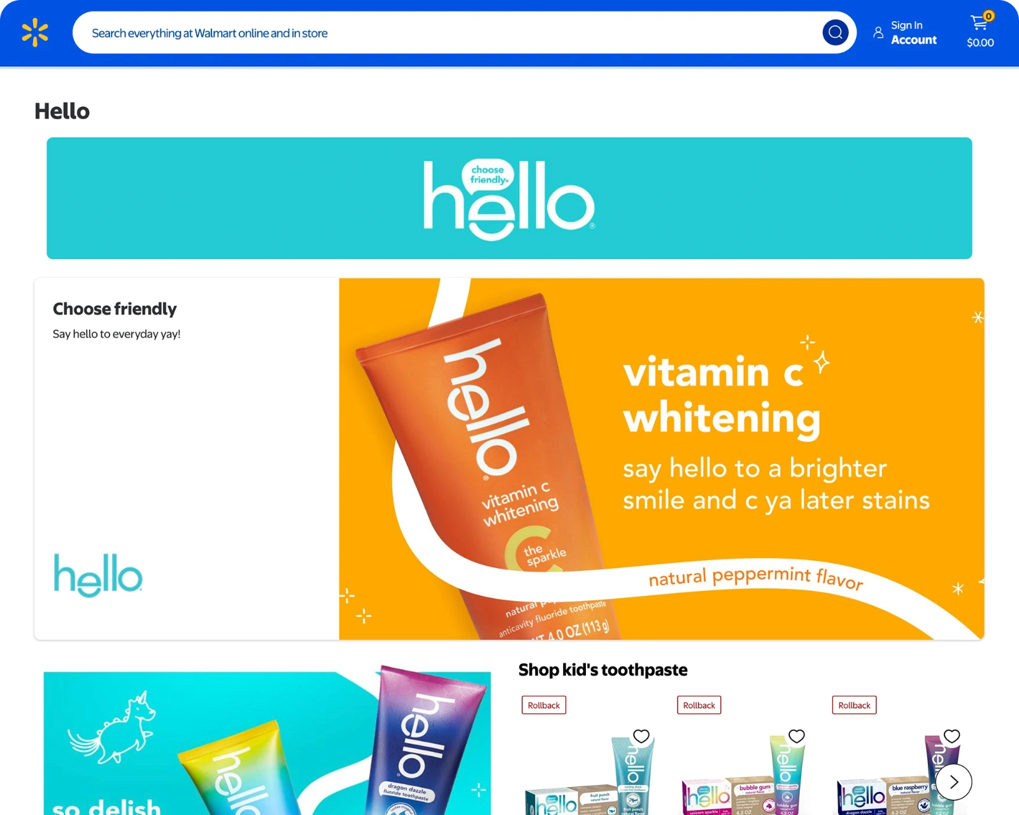Toggle heart on blue raspberry toothpaste
Viewport: 1019px width, 815px height.
[952, 736]
